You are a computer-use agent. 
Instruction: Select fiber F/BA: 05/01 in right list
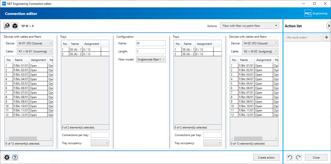(254, 84)
